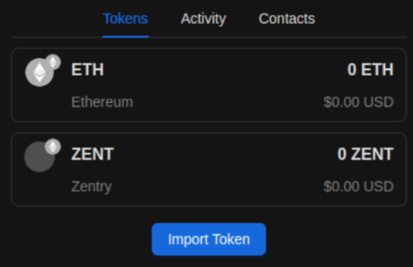Screen dimensions: 413x267
Task: Click the blue underline beneath Tokens tab
Action: pyautogui.click(x=126, y=37)
